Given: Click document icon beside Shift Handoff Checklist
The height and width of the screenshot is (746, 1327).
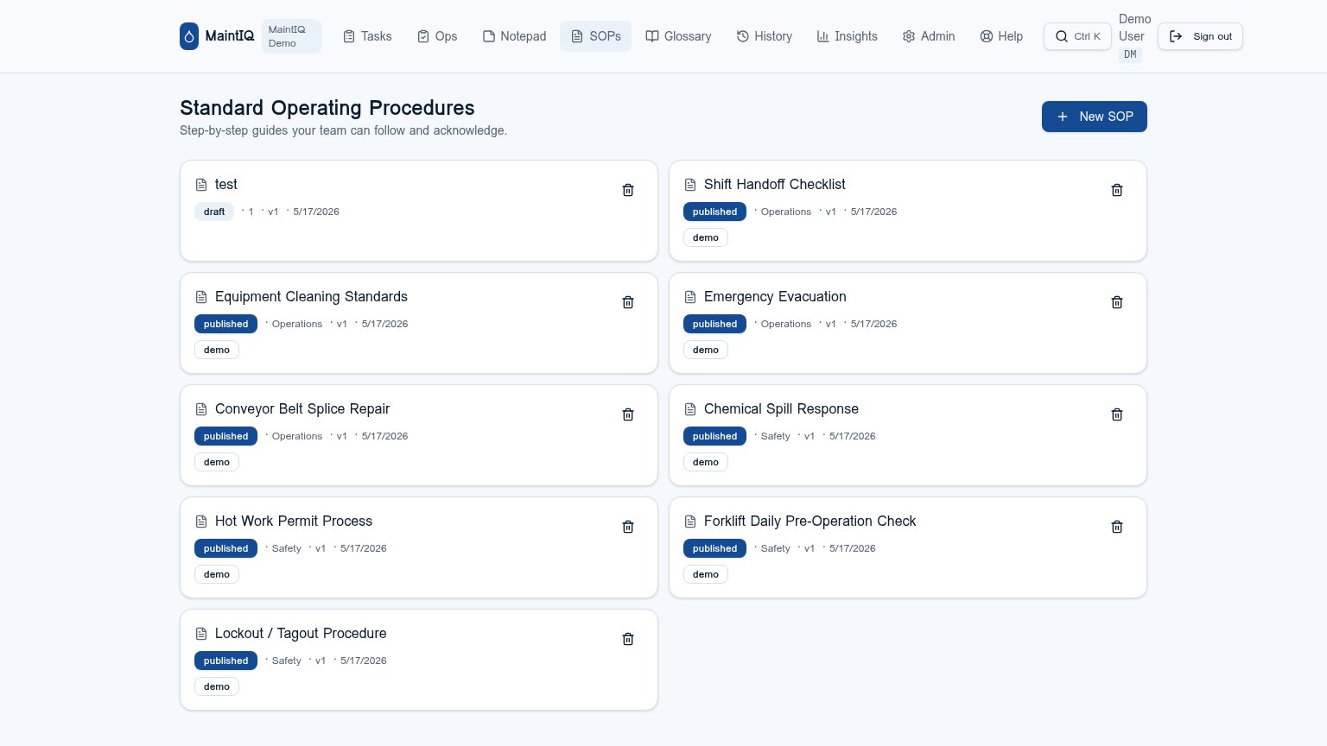Looking at the screenshot, I should (x=690, y=185).
